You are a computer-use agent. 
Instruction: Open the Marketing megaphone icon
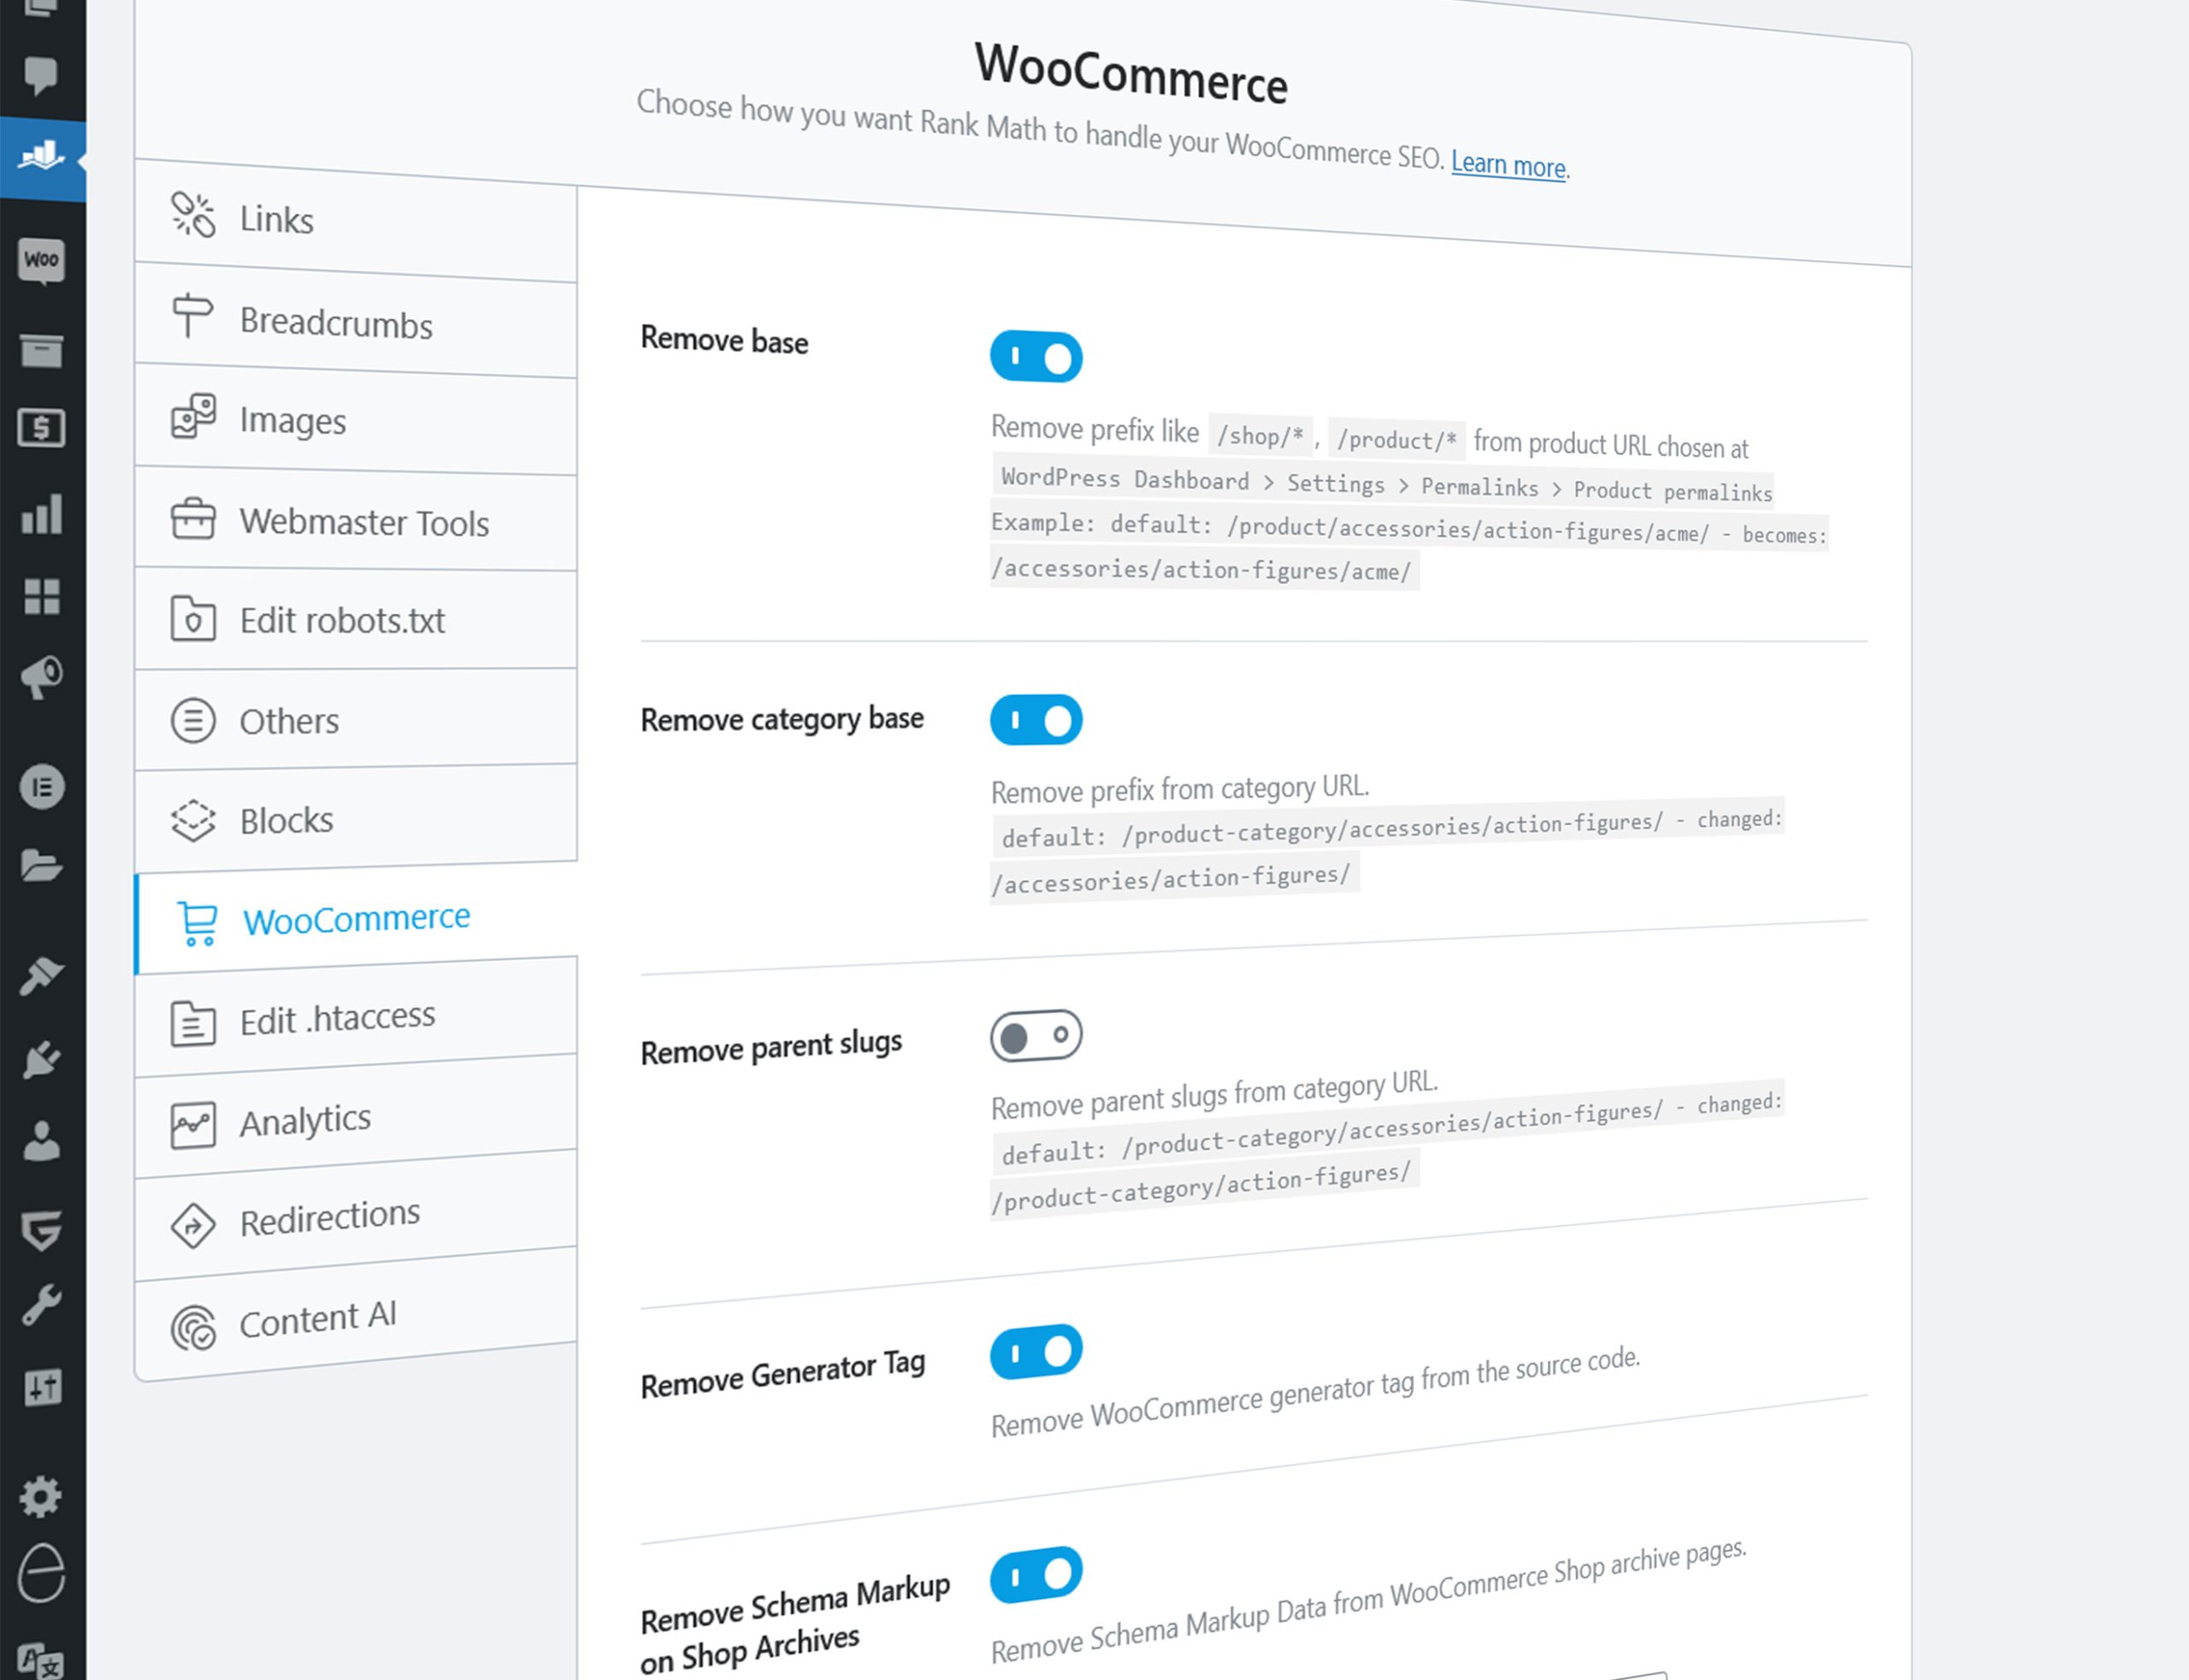41,678
